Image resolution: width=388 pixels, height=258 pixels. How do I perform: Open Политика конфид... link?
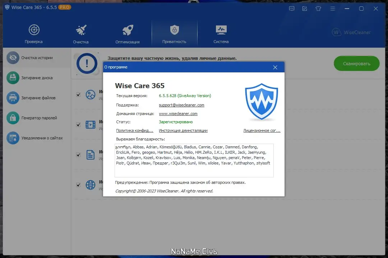click(135, 130)
